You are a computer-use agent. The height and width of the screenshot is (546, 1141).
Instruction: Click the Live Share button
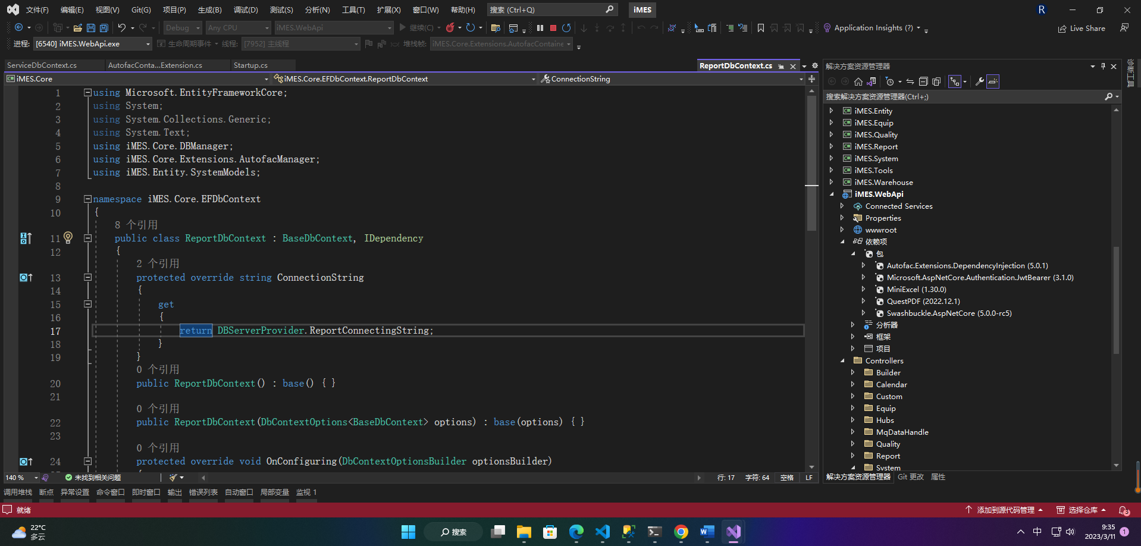point(1082,28)
